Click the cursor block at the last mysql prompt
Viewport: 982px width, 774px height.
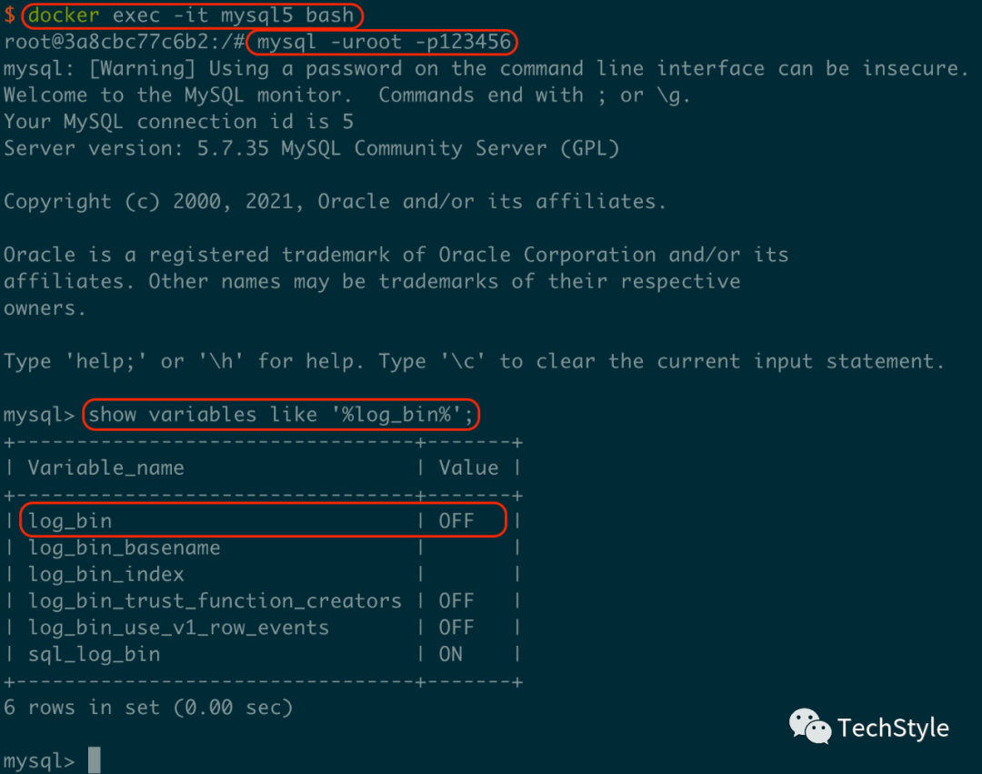click(94, 760)
